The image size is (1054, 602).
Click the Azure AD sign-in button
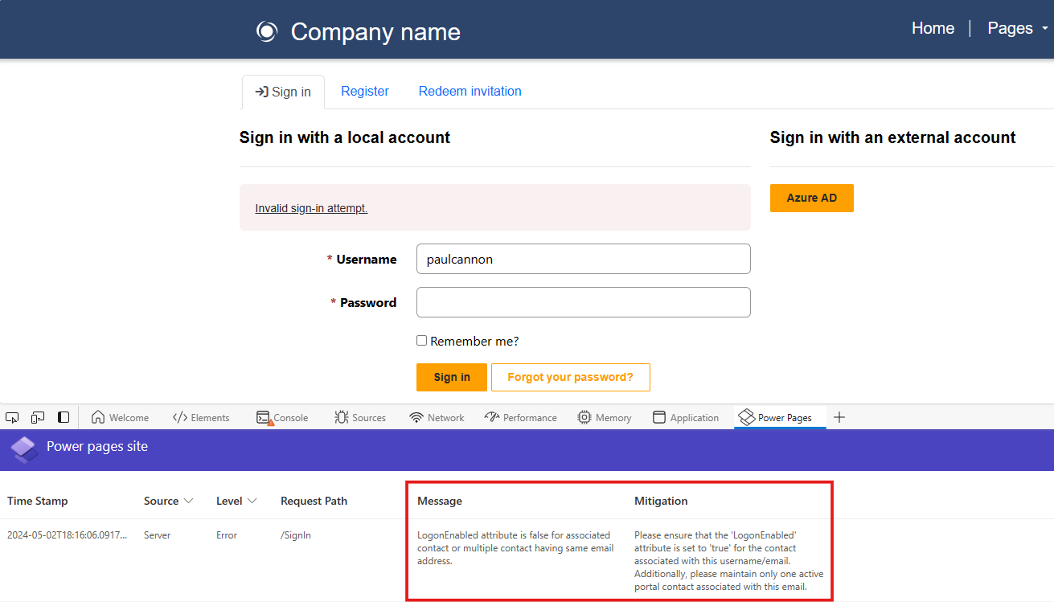[811, 198]
